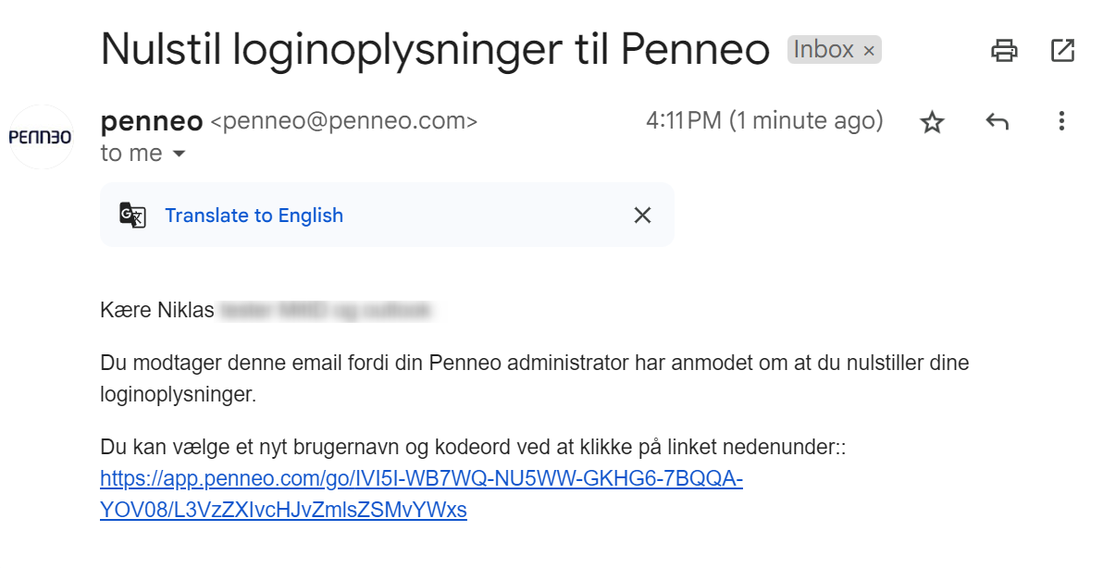
Task: Click the sentence 'Du kan vælge et nyt brugernavn'
Action: coord(473,447)
